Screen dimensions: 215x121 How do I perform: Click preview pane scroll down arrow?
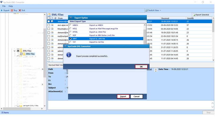pos(213,107)
